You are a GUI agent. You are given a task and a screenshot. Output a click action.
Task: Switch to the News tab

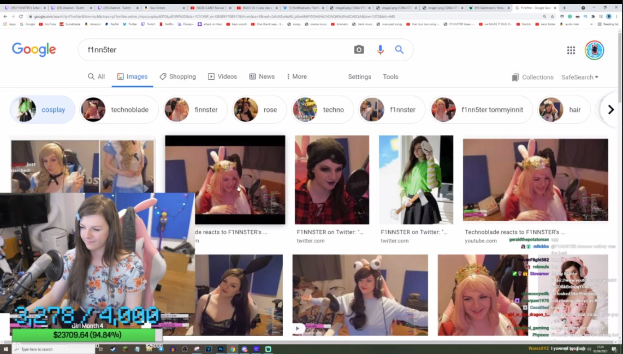click(262, 76)
